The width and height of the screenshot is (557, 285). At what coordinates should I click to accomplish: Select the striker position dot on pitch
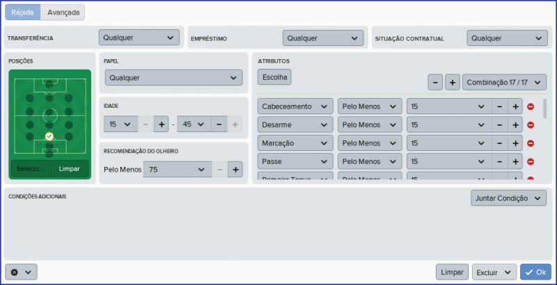point(49,83)
